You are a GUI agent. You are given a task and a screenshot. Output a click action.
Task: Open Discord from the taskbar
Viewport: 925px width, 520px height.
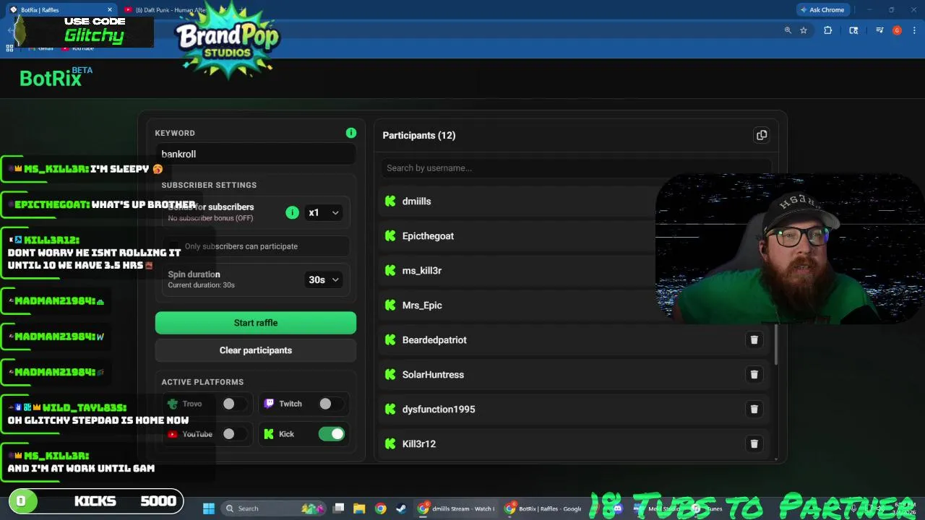point(617,508)
